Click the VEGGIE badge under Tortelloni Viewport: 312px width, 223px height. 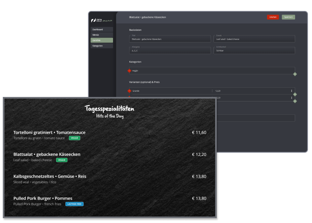pos(74,138)
